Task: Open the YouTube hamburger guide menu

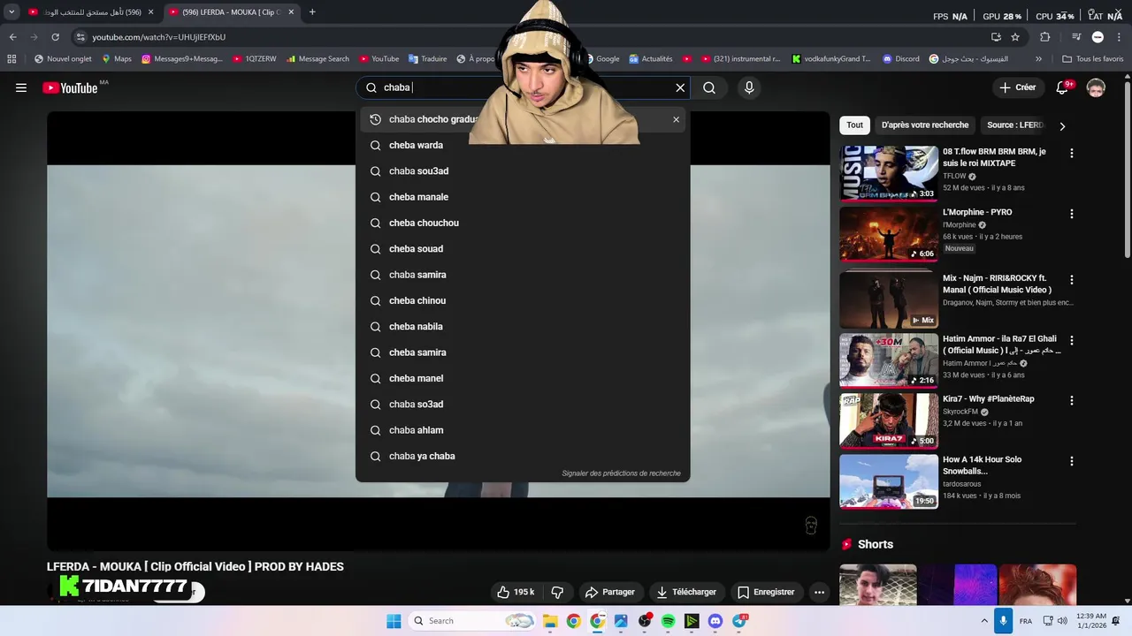Action: [21, 87]
